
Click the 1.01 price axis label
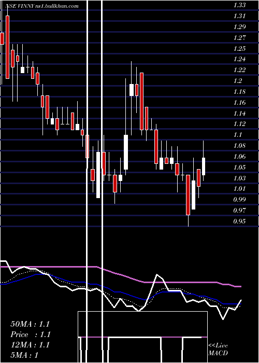point(239,188)
